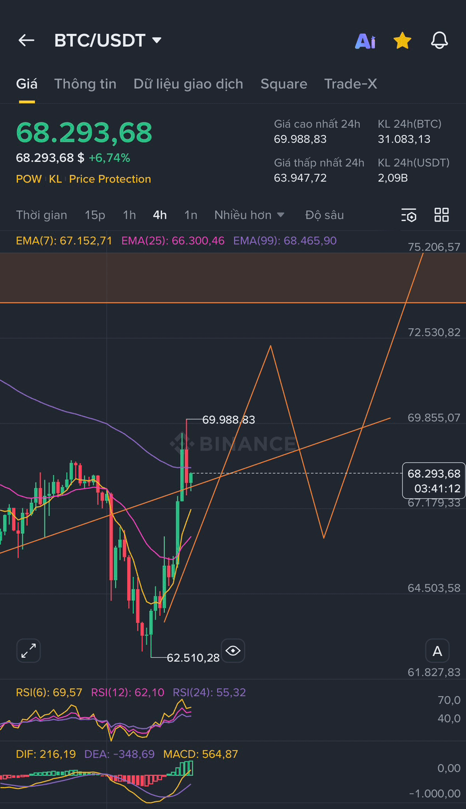
Task: Switch to the Giá tab
Action: coord(26,84)
